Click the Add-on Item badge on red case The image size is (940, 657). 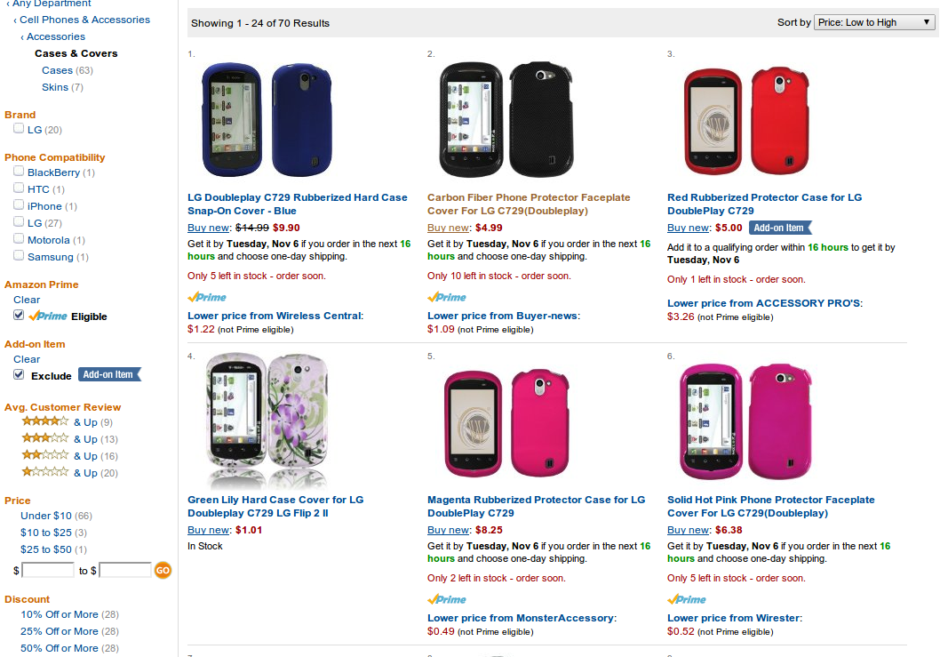[780, 228]
